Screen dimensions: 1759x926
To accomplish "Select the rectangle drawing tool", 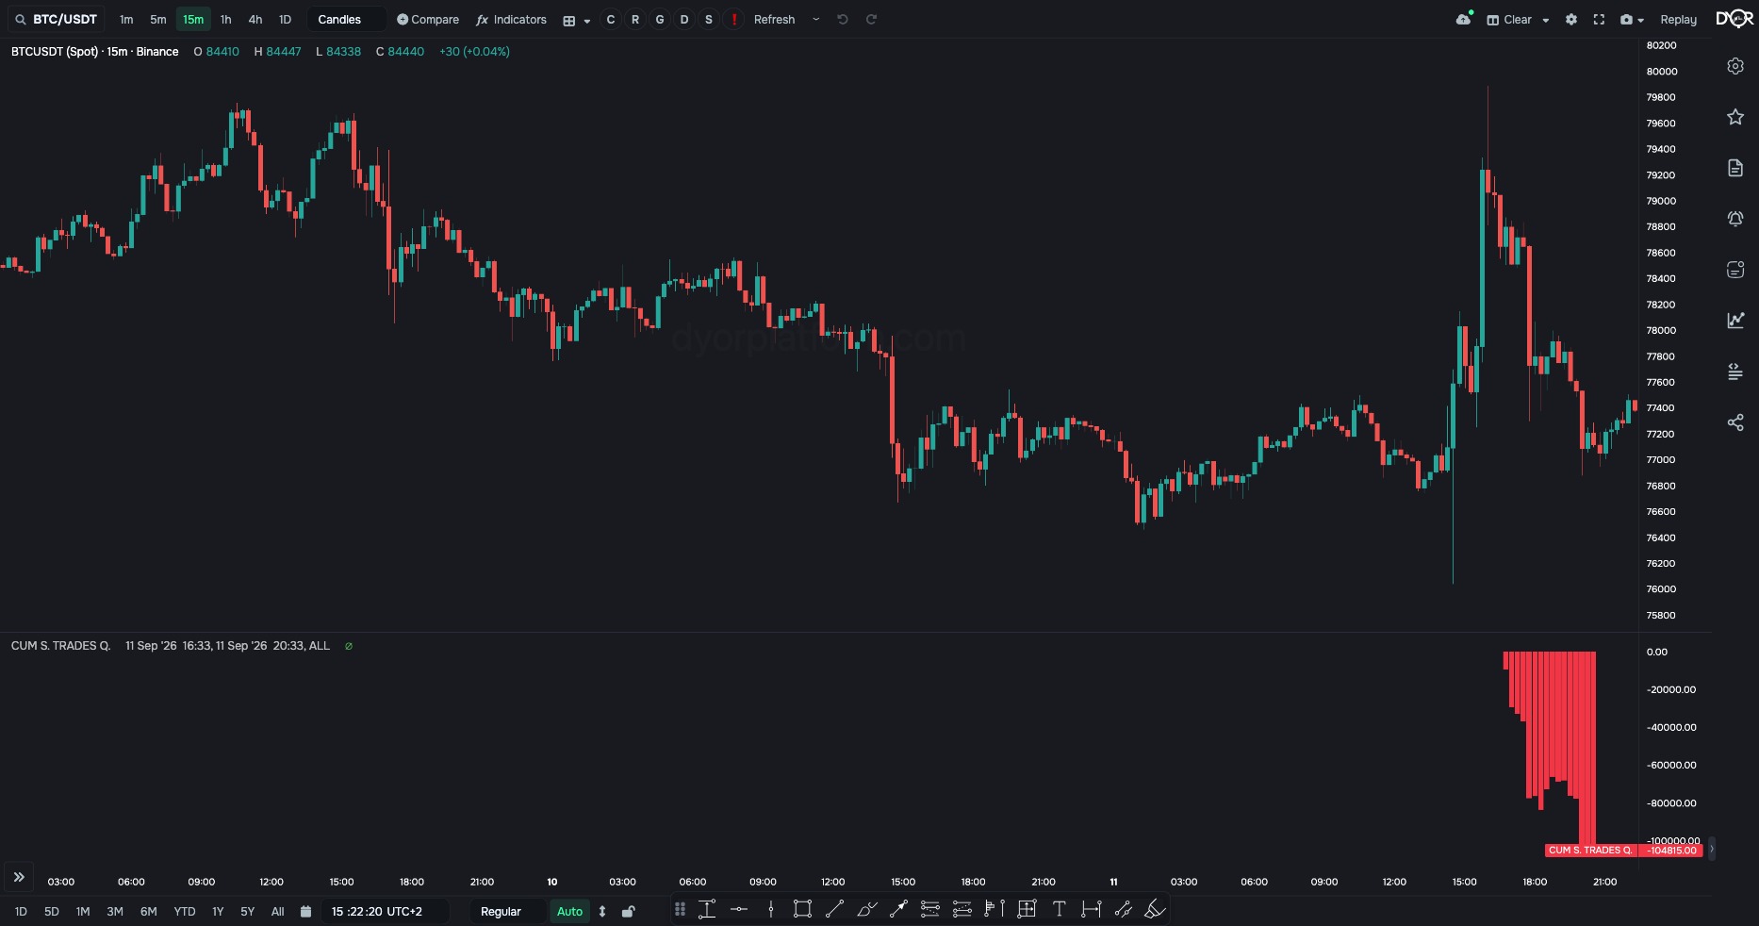I will pyautogui.click(x=802, y=909).
